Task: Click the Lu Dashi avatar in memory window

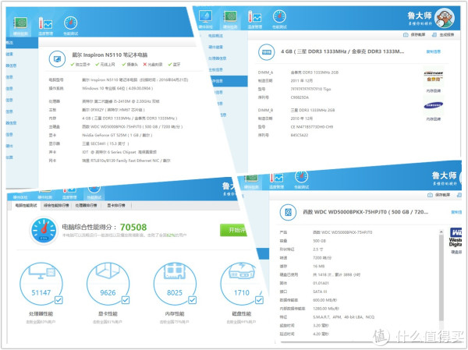Action: click(x=445, y=18)
